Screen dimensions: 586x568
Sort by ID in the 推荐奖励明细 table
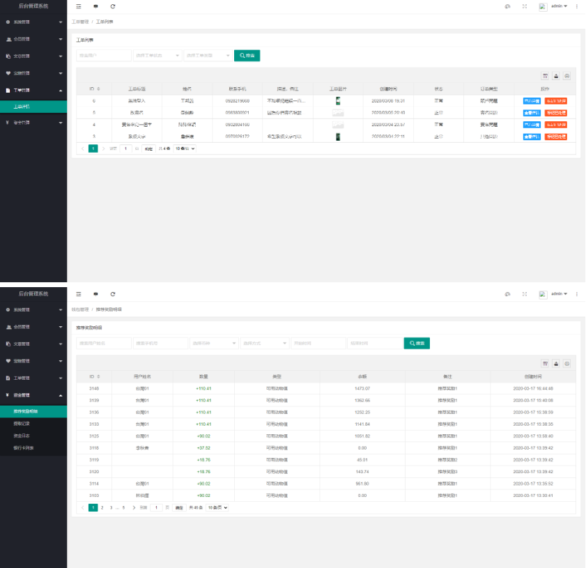click(x=98, y=376)
